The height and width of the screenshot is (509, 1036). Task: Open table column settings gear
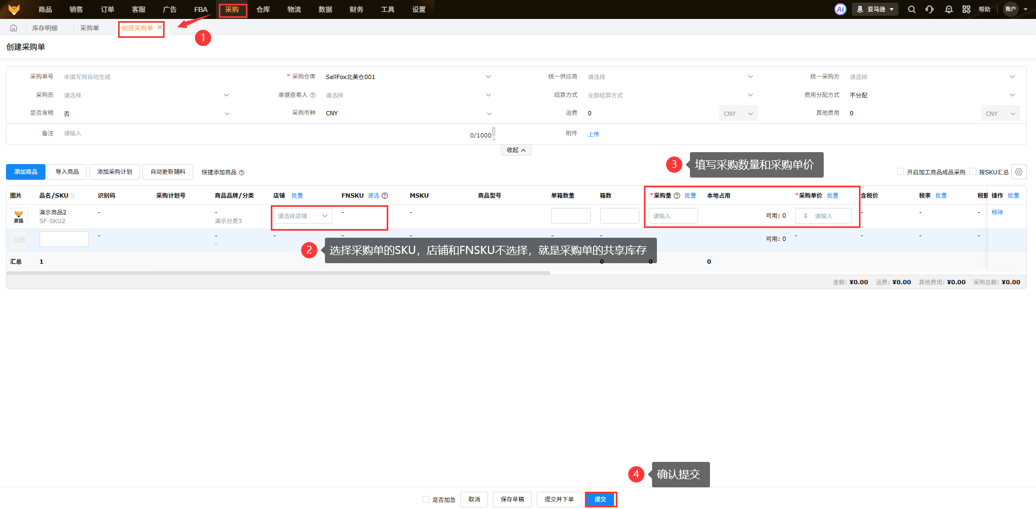tap(1019, 172)
